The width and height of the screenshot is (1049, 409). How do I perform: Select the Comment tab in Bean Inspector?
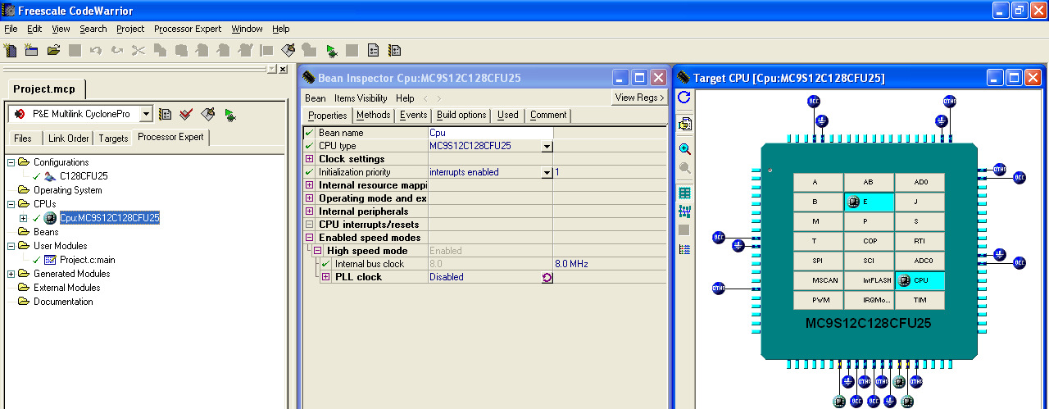548,115
